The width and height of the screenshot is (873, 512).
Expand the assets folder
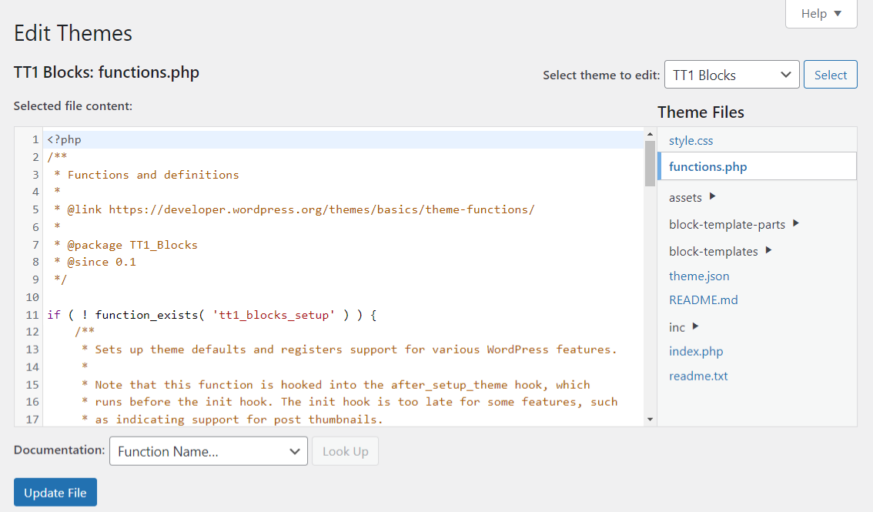(x=685, y=197)
